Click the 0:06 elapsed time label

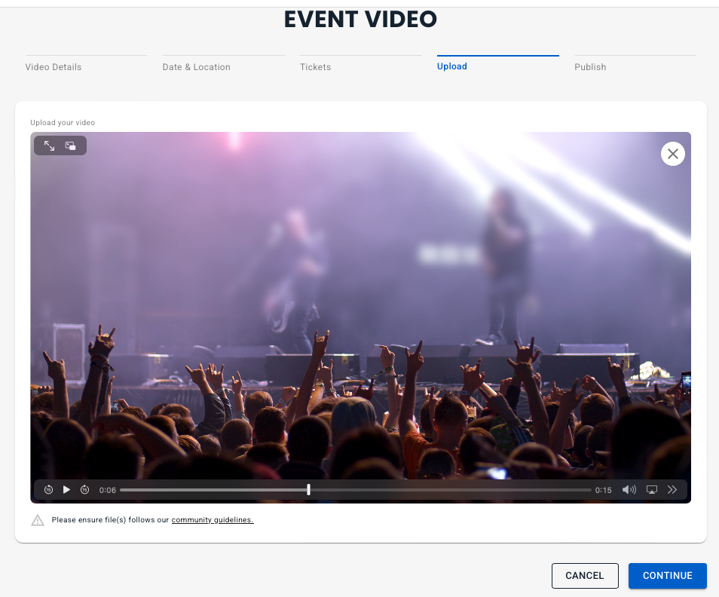point(107,490)
